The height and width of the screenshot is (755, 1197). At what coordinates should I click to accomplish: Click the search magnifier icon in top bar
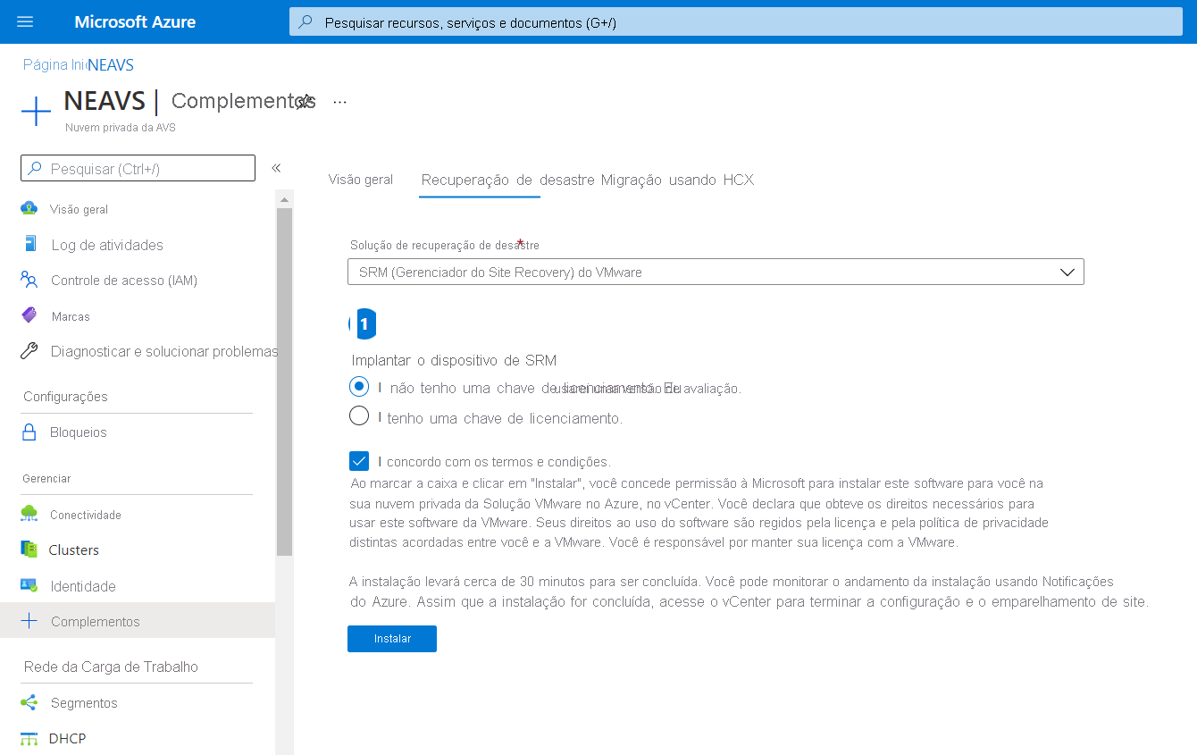click(x=306, y=22)
